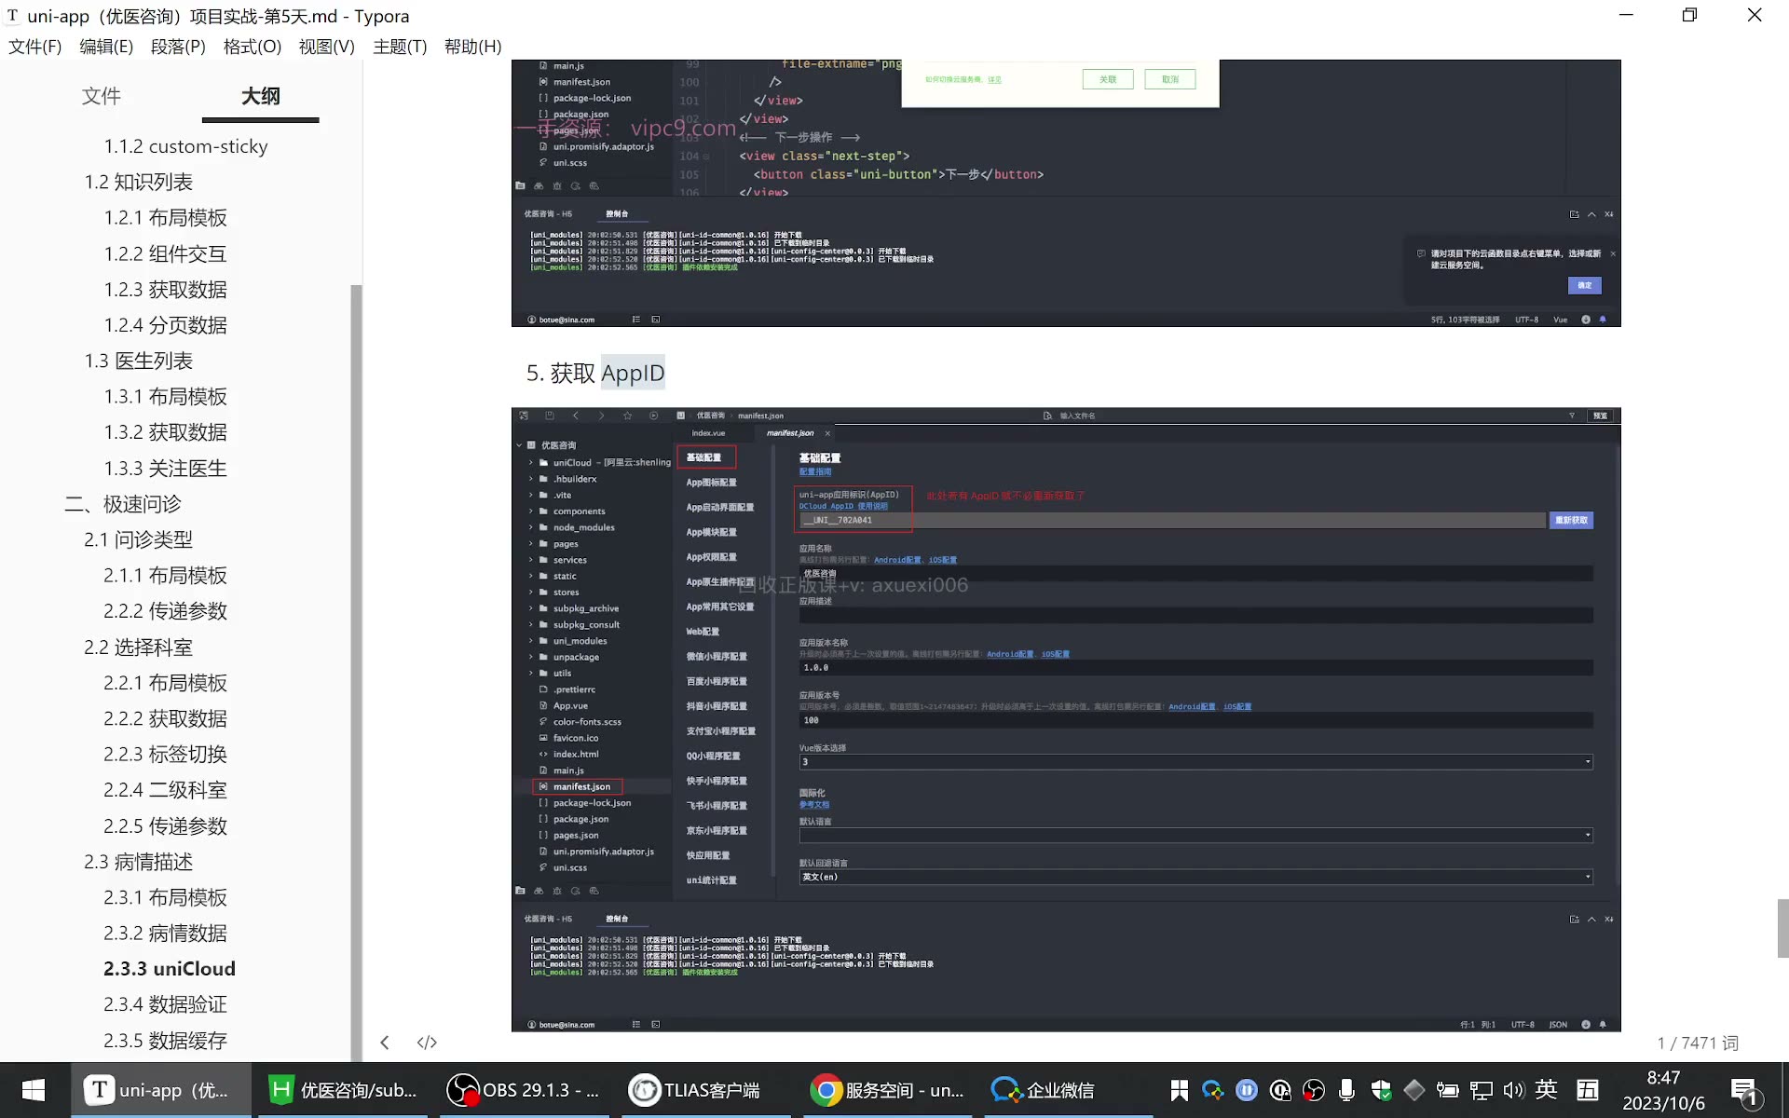
Task: Jump to outline item 2.2.4 二级科室
Action: (x=165, y=790)
